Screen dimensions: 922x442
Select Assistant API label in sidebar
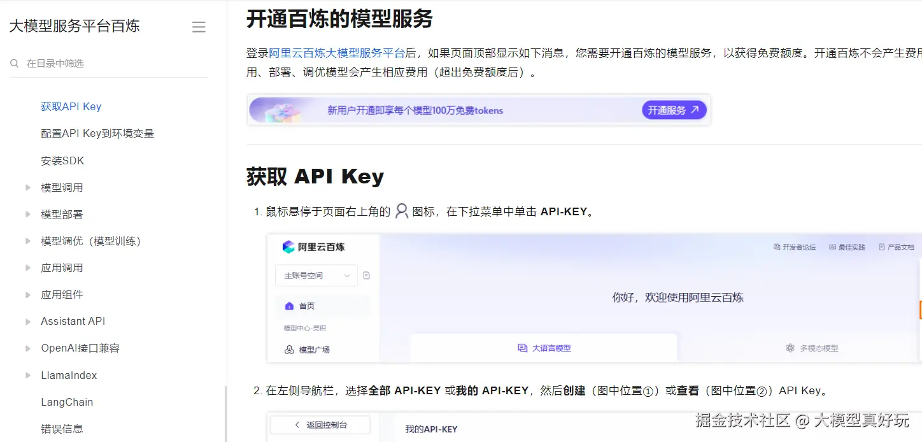coord(73,321)
